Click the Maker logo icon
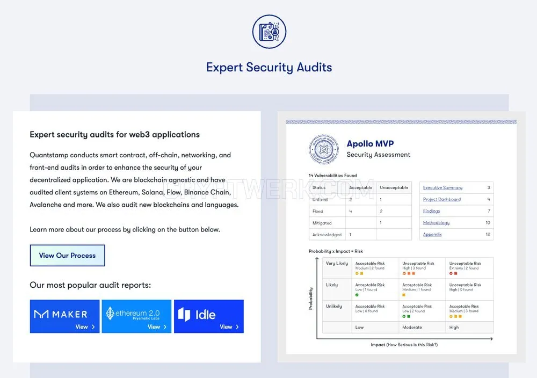The height and width of the screenshot is (378, 537). (x=41, y=314)
